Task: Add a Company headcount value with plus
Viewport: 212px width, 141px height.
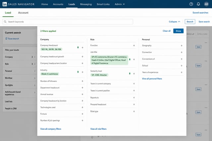Action: point(82,48)
